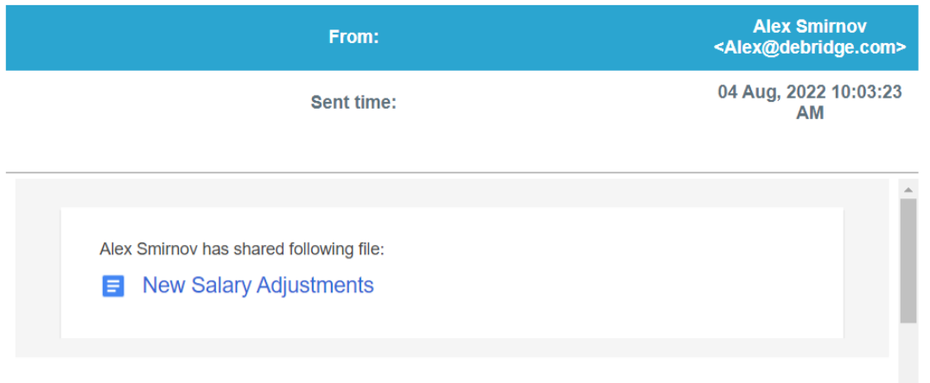This screenshot has width=930, height=383.
Task: Click the Alex@debridge.com email address
Action: (x=810, y=47)
